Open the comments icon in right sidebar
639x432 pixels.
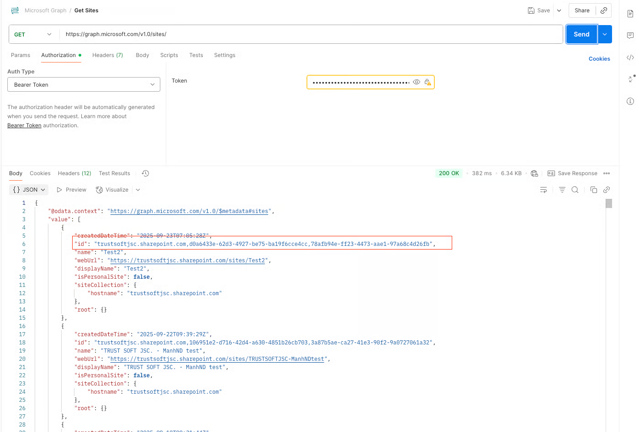630,36
